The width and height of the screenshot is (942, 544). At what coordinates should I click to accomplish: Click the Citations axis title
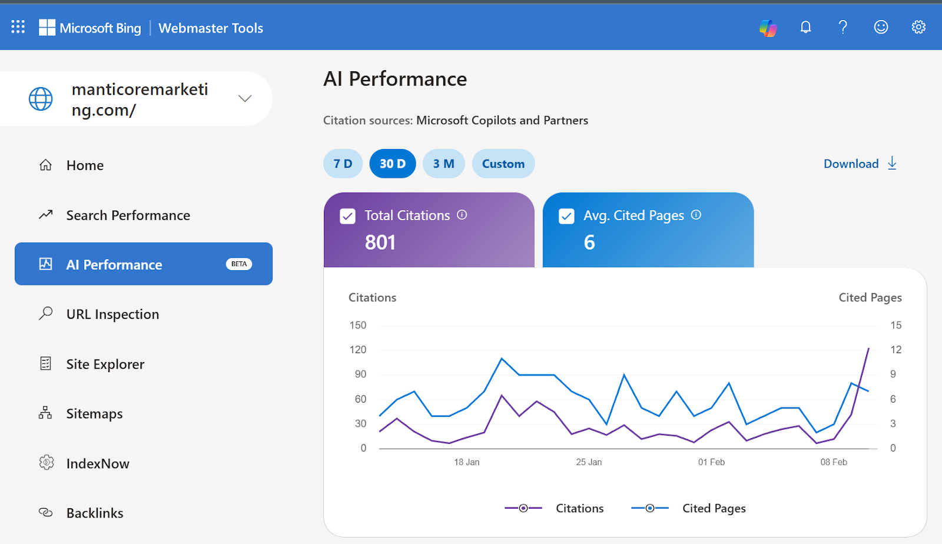click(x=373, y=297)
